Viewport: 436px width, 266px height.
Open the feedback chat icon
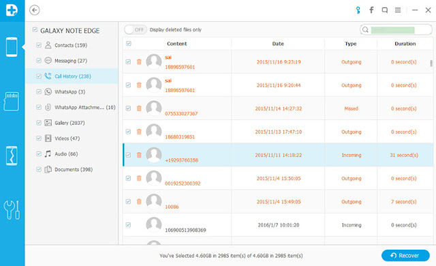coord(384,10)
